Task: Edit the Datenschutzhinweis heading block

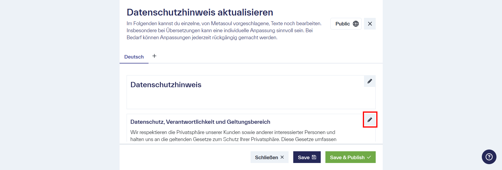Action: coord(370,81)
